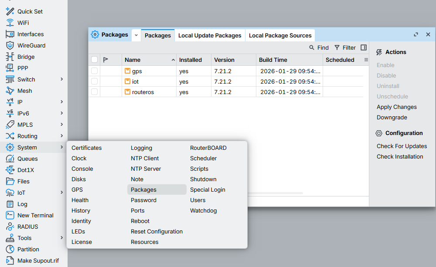Viewport: 436px width, 267px height.
Task: Click the Find magnifier icon
Action: [312, 47]
